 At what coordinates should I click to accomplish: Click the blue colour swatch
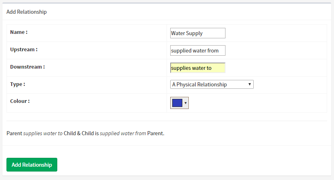click(177, 103)
